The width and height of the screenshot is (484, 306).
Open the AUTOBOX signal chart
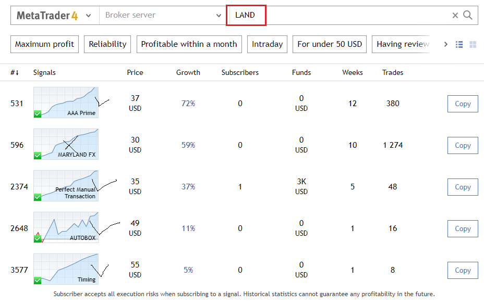(x=66, y=227)
